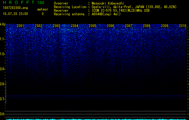Image resolution: width=189 pixels, height=120 pixels.
Task: Click the 0.9 kHz axis label
Action: click(2, 69)
